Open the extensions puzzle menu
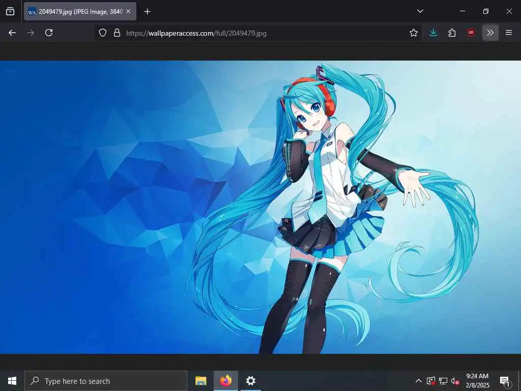 pyautogui.click(x=452, y=33)
